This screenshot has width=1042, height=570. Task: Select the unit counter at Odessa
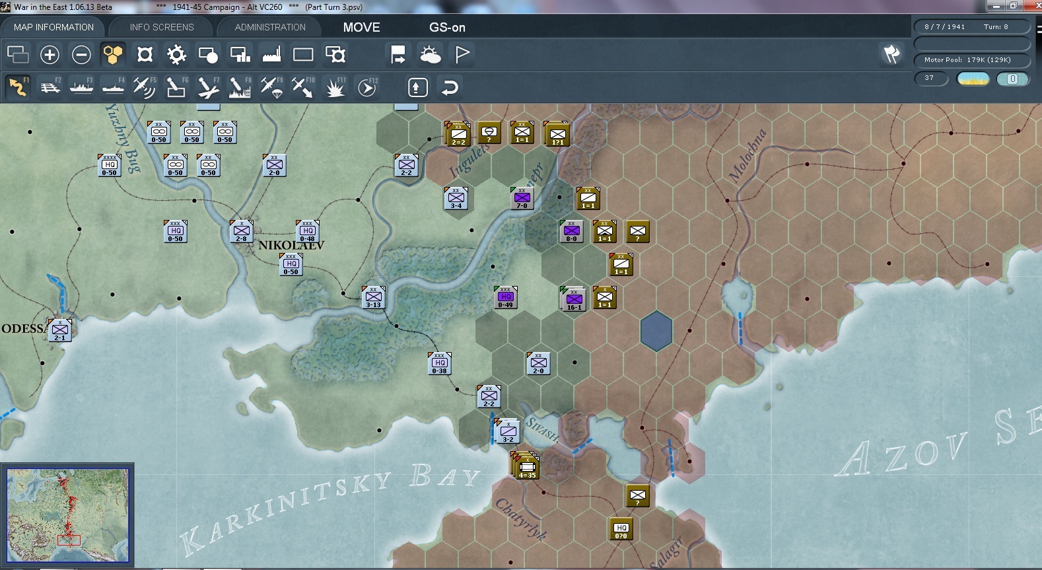(x=60, y=330)
